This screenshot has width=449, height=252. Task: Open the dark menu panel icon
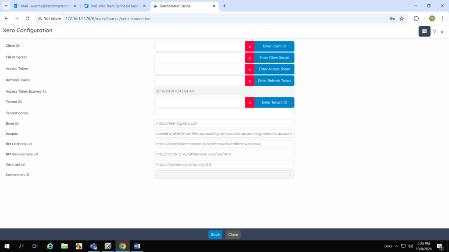pyautogui.click(x=424, y=31)
